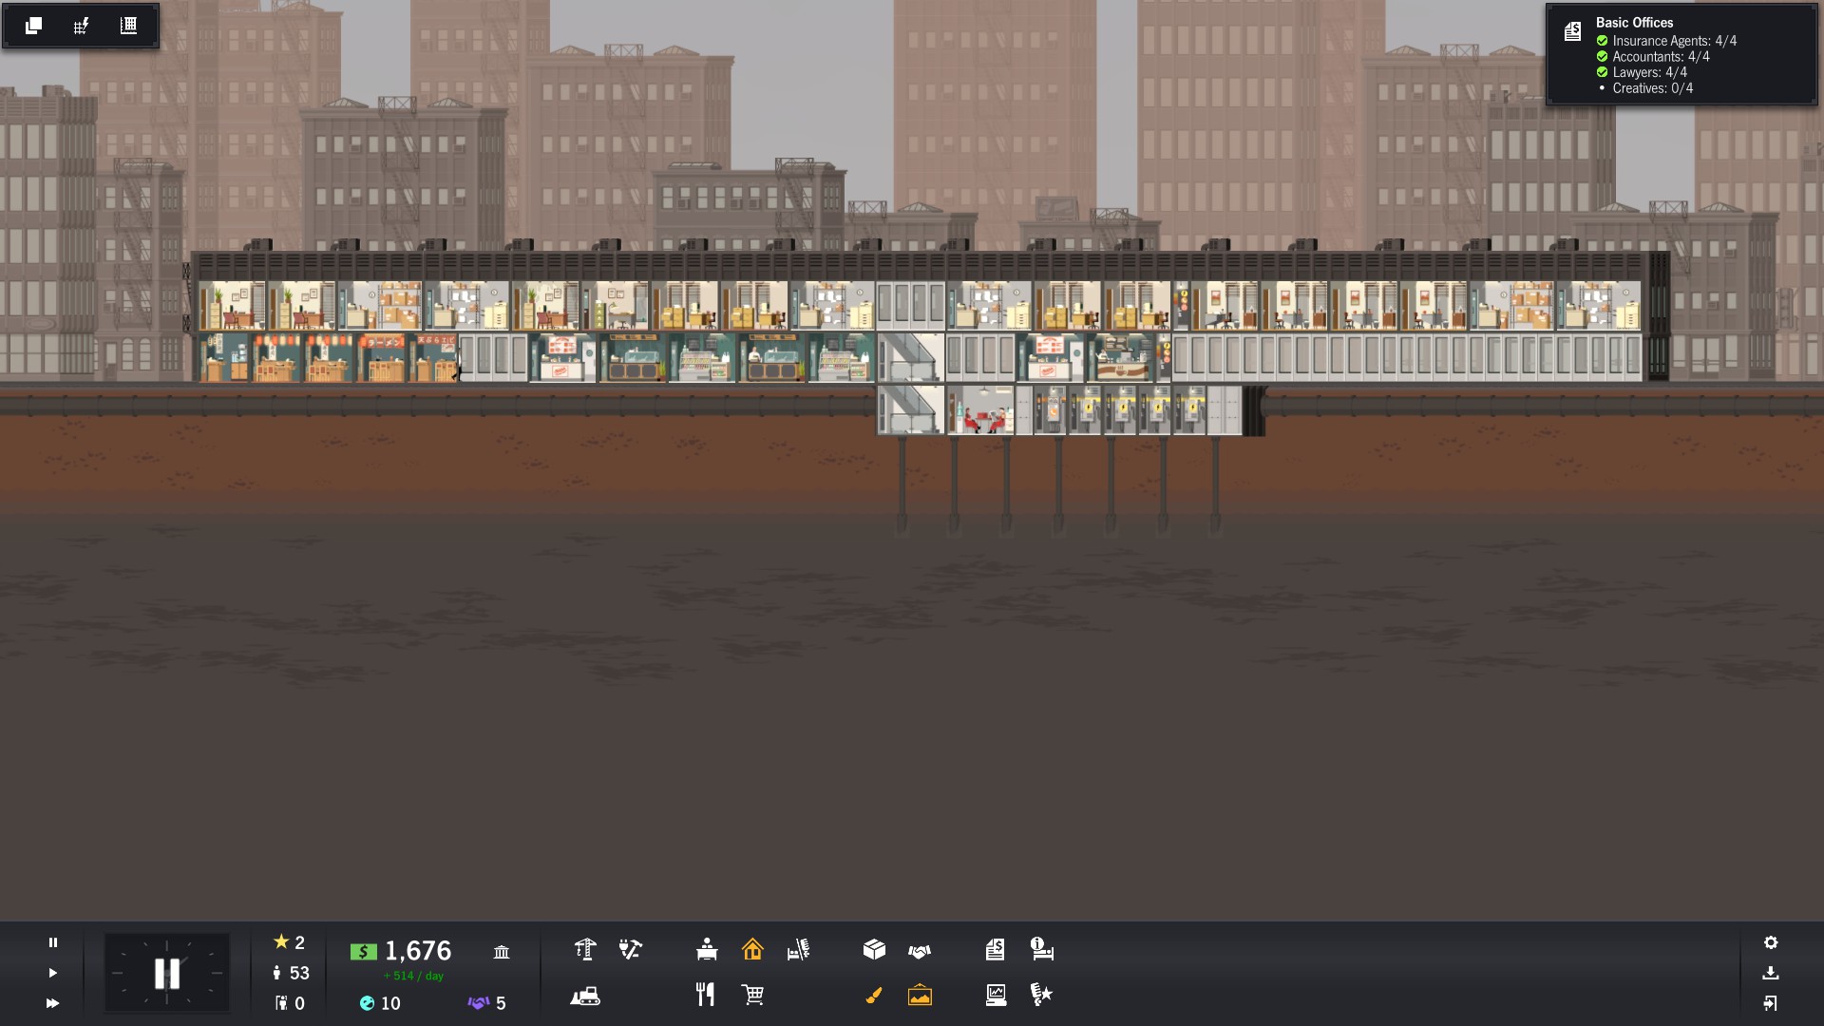Select the paintbrush decoration tool

click(x=874, y=995)
